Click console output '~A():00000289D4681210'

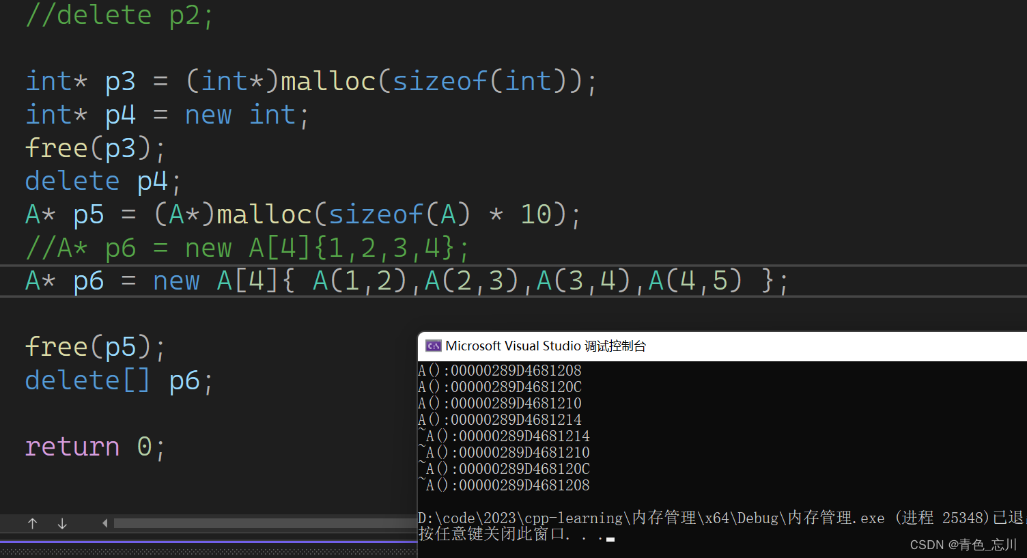tap(504, 452)
